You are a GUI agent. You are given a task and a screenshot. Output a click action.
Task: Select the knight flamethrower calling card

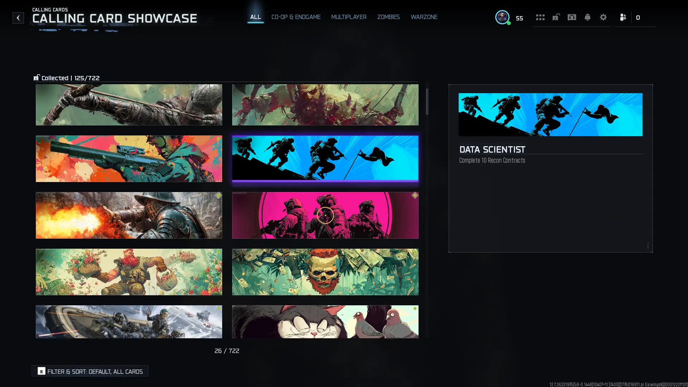[129, 215]
